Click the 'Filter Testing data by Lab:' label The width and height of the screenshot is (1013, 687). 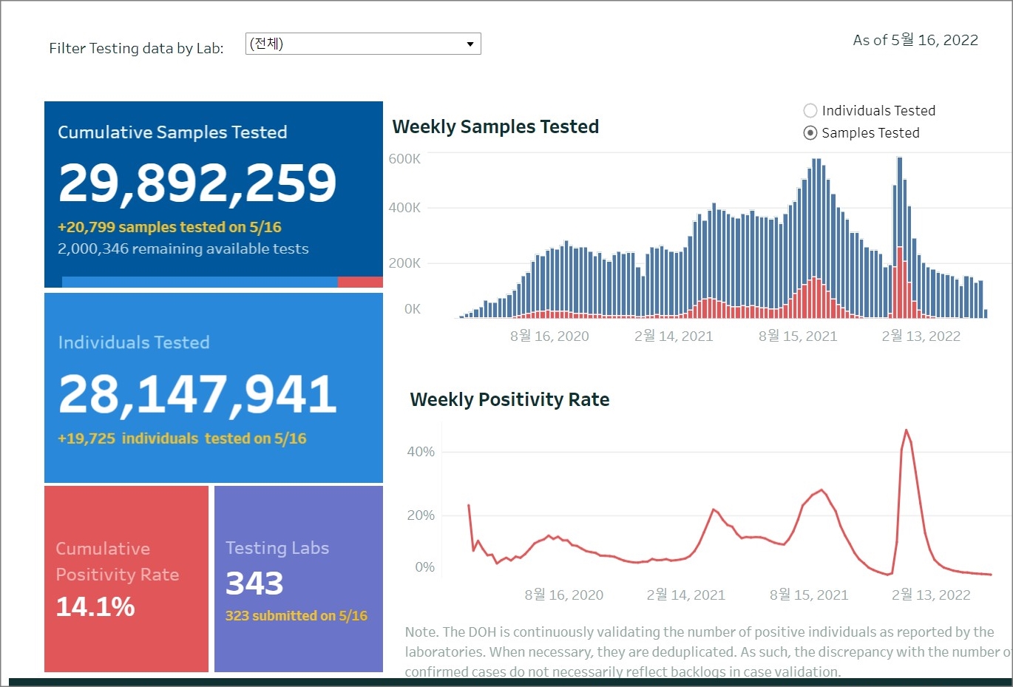coord(136,48)
